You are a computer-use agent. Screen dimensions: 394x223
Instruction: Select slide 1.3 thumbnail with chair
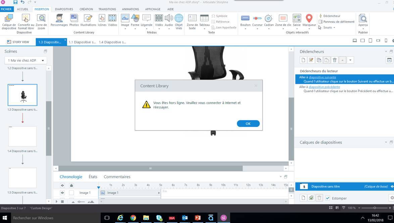pyautogui.click(x=22, y=95)
